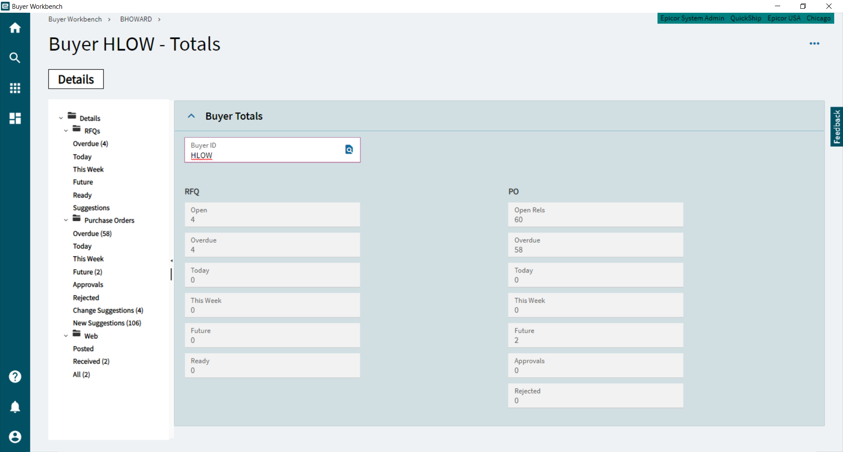843x452 pixels.
Task: Click the RFQ This Week field
Action: [272, 305]
